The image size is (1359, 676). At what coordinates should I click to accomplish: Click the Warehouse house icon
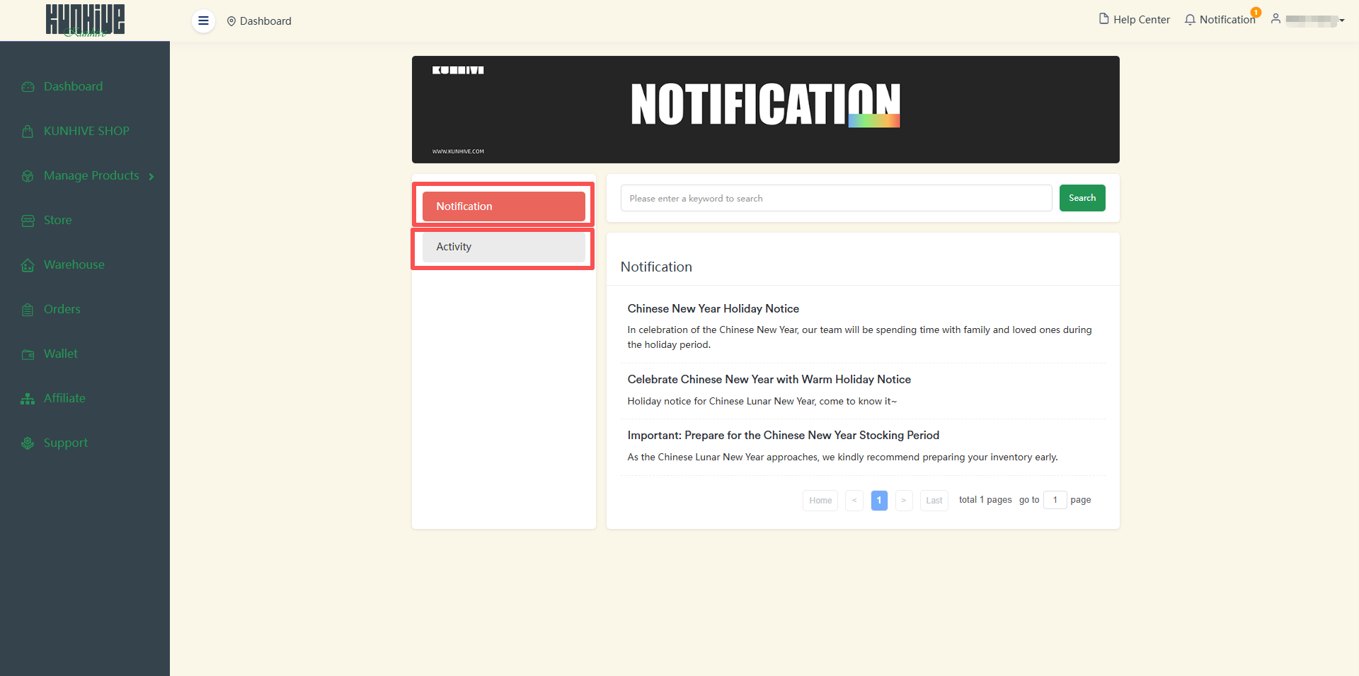click(x=28, y=265)
